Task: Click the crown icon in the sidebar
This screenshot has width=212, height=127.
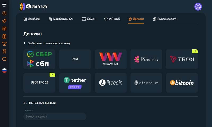Action: (x=4, y=13)
